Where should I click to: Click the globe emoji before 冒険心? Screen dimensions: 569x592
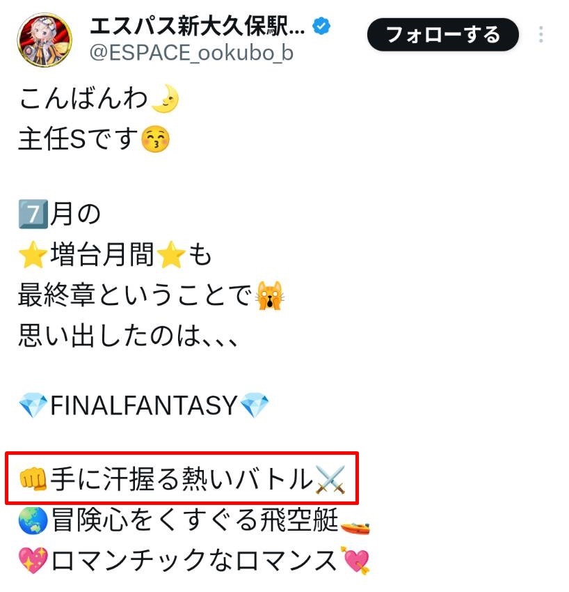click(x=33, y=520)
